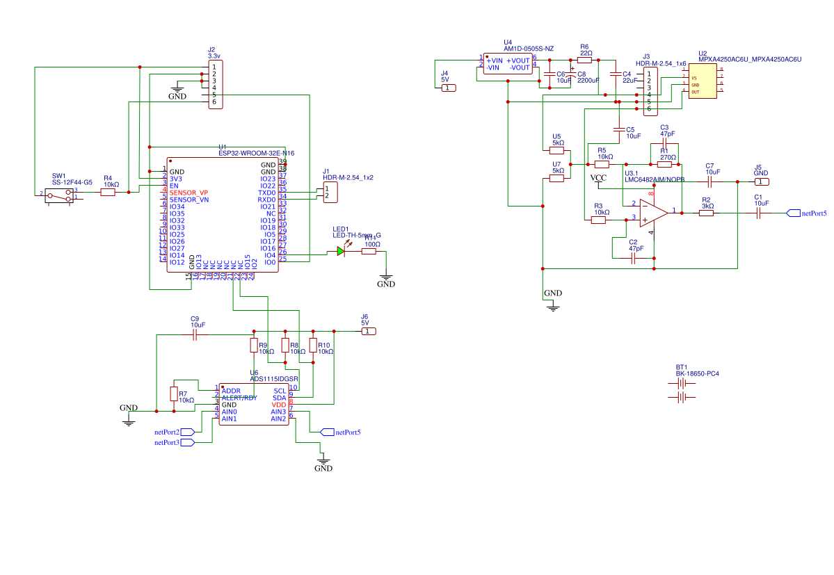
Task: Click the HDR-M-2.54_1x6 label
Action: (661, 63)
